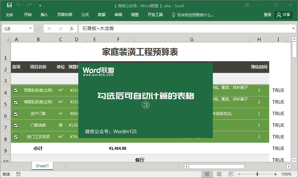Image resolution: width=298 pixels, height=178 pixels.
Task: Open the 公式 ribbon tab
Action: [x=85, y=15]
